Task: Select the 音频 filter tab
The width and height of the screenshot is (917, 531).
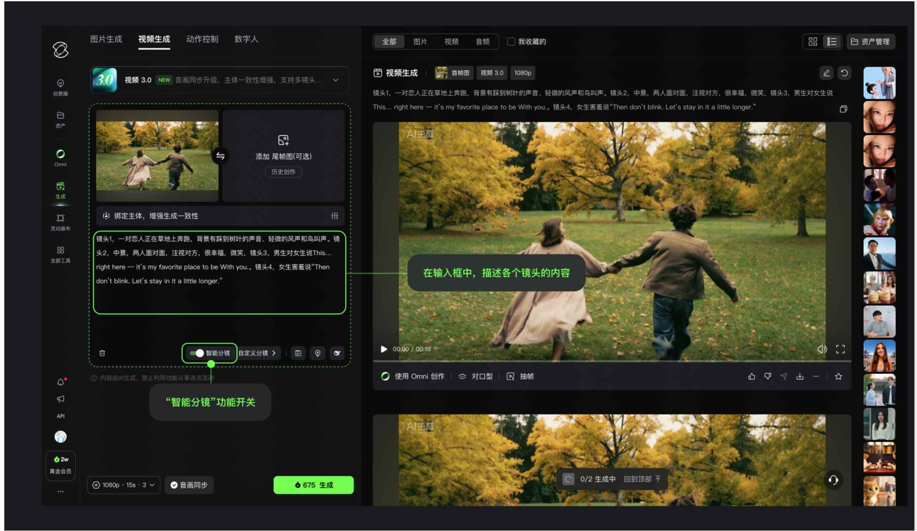Action: tap(483, 42)
